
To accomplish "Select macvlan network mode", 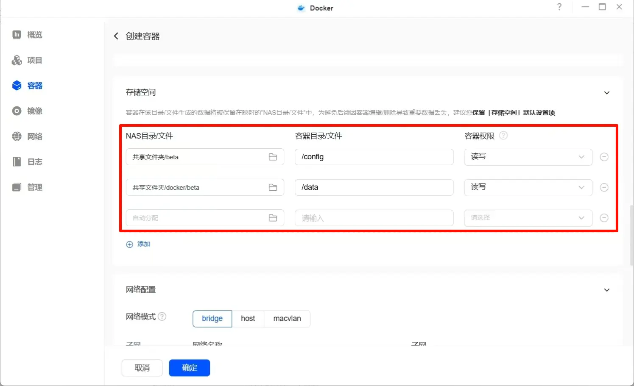I will 287,319.
